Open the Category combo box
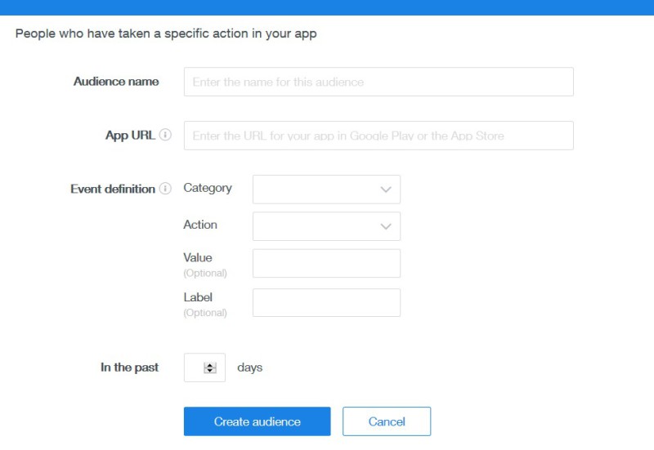 (x=325, y=189)
